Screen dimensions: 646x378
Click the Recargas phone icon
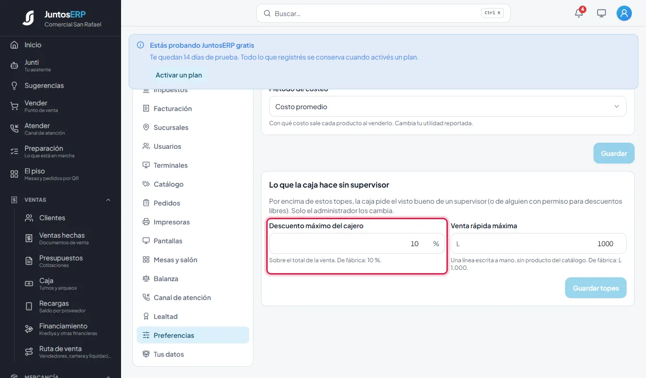(x=29, y=306)
